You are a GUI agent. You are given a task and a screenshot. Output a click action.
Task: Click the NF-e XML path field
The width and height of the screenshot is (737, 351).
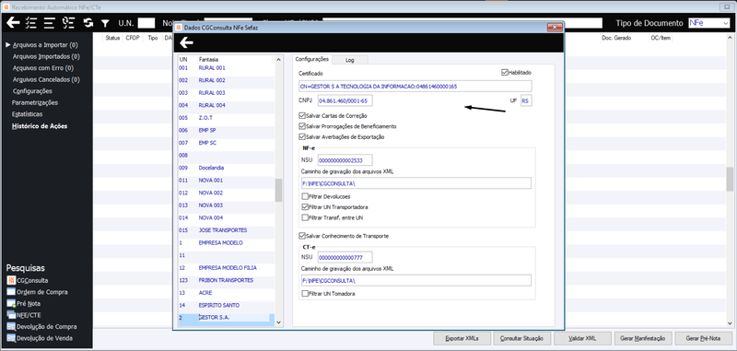(x=415, y=182)
